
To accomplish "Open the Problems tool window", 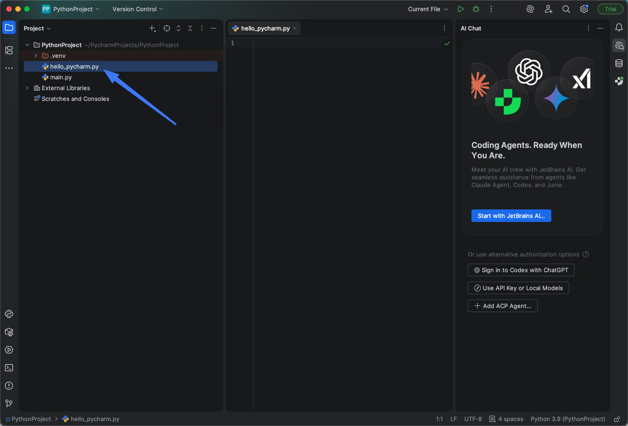I will click(9, 386).
